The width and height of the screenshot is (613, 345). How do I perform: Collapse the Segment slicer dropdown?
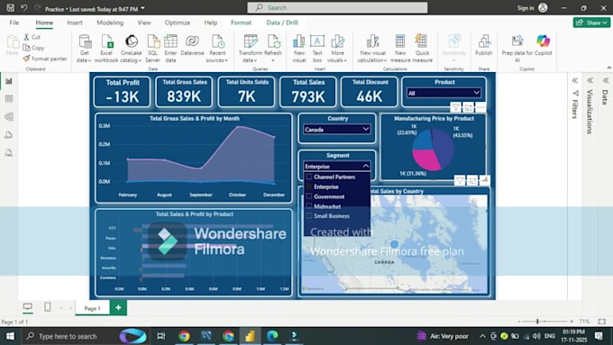(x=365, y=166)
